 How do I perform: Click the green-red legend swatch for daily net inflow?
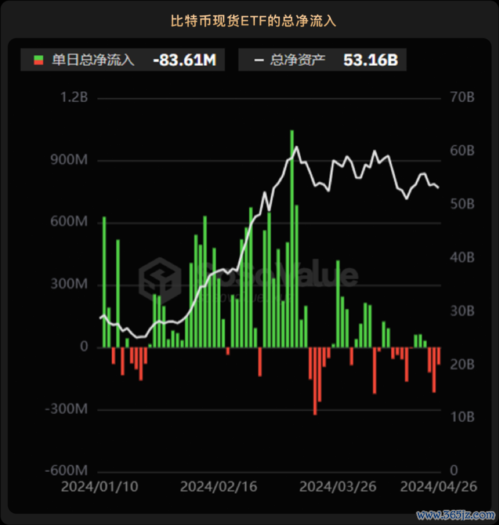[38, 61]
